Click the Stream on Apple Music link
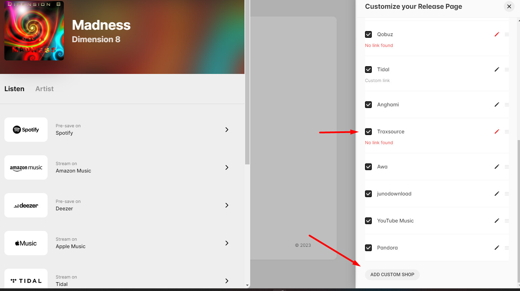 [71, 243]
